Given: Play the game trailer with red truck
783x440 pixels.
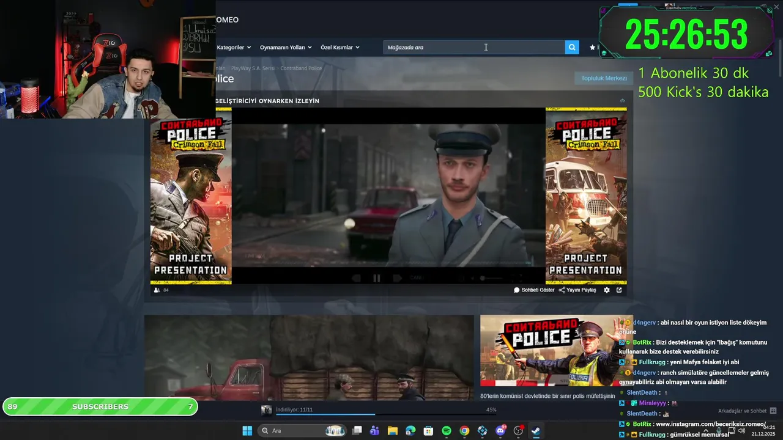Looking at the screenshot, I should pos(309,358).
